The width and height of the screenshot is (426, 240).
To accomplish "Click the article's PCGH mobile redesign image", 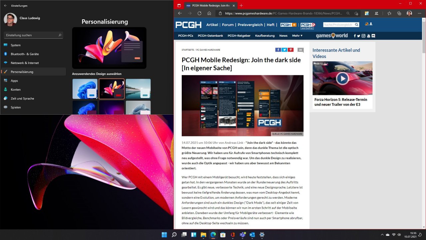I will [243, 105].
